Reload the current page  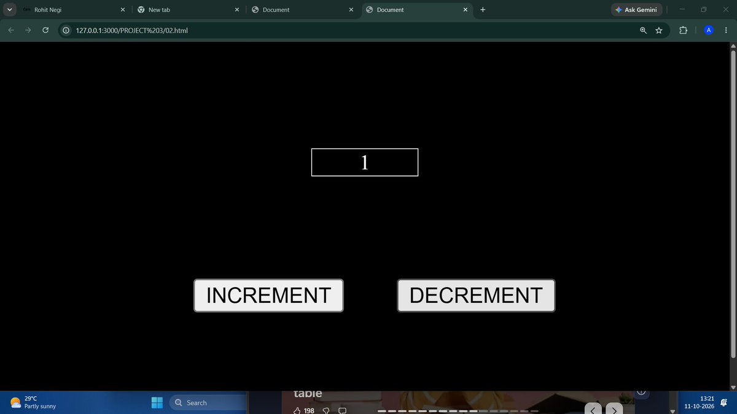tap(45, 30)
